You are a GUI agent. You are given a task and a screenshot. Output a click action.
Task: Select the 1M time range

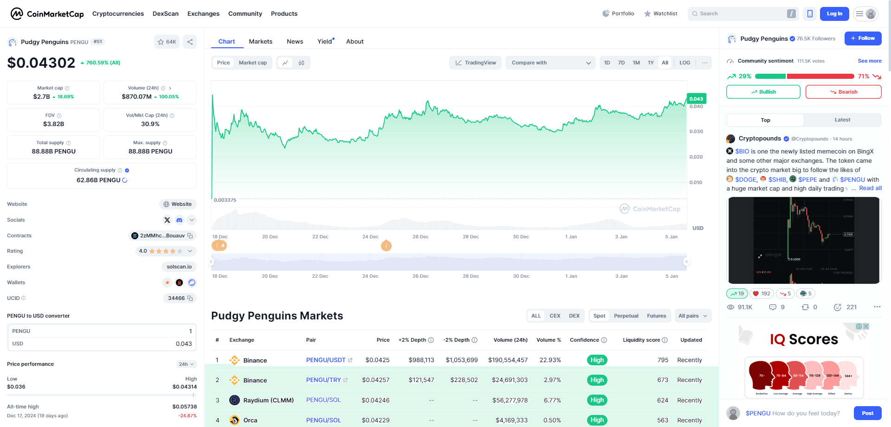point(636,63)
